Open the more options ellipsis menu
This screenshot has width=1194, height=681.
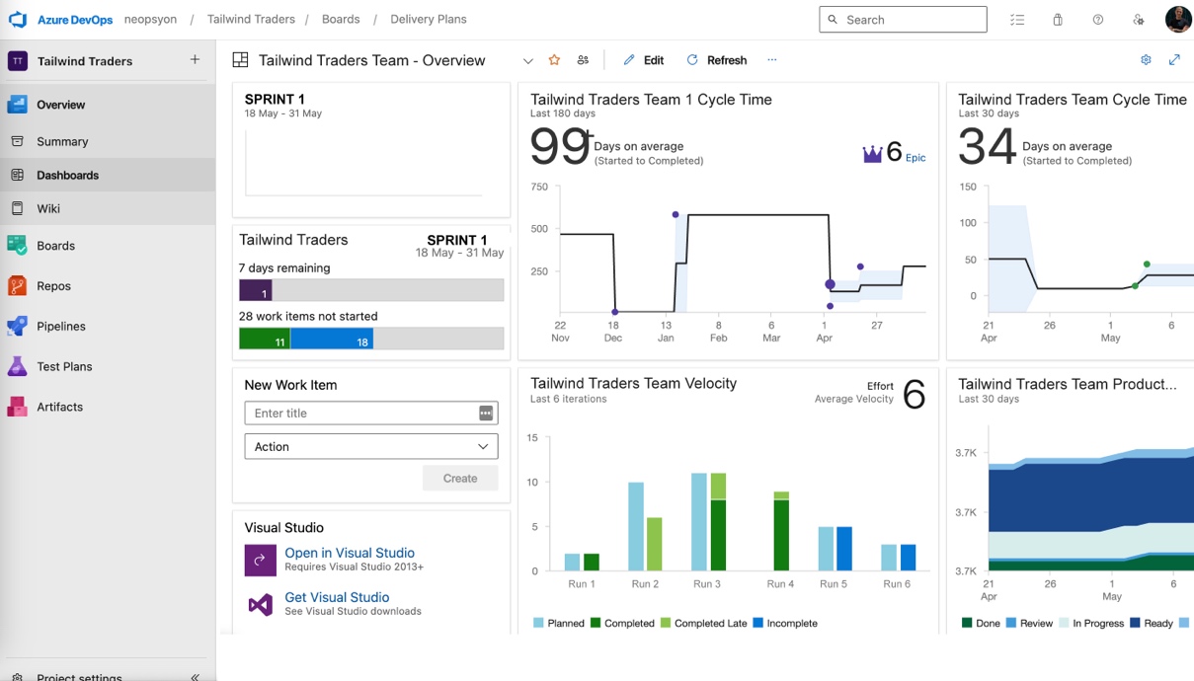point(772,60)
